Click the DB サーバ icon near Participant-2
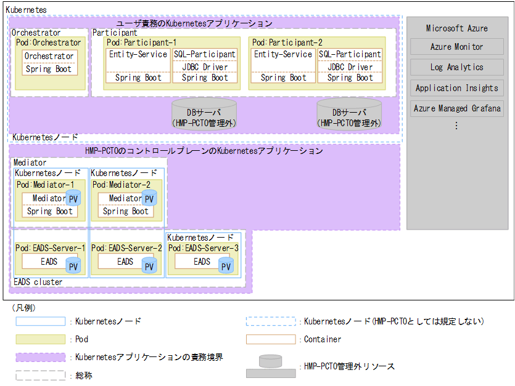This screenshot has height=386, width=515. tap(349, 115)
